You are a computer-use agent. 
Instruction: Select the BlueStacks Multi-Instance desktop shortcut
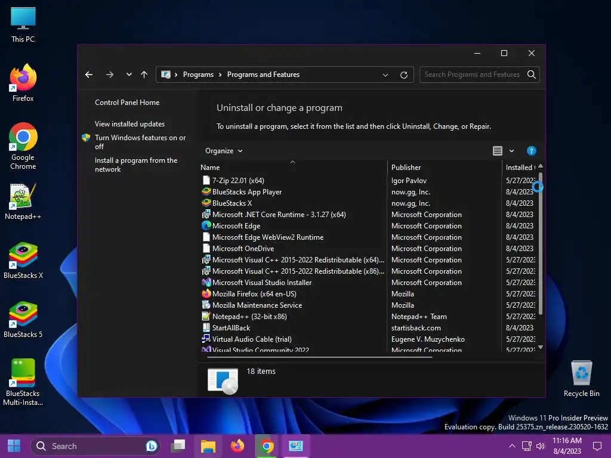tap(23, 382)
